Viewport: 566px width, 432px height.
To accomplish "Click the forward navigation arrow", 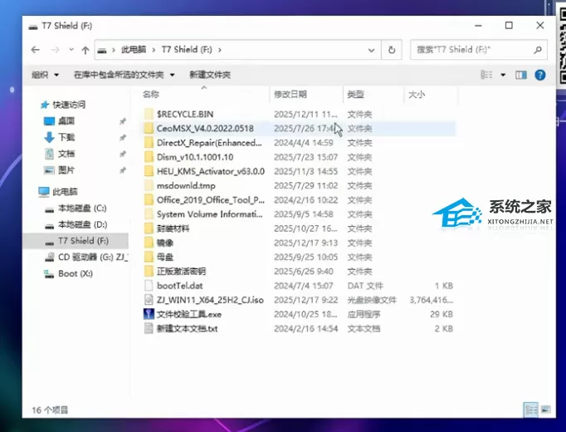I will [x=56, y=50].
